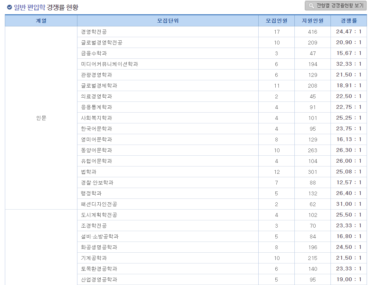This screenshot has height=285, width=368.
Task: Click the 법학과 row name
Action: tap(89, 172)
